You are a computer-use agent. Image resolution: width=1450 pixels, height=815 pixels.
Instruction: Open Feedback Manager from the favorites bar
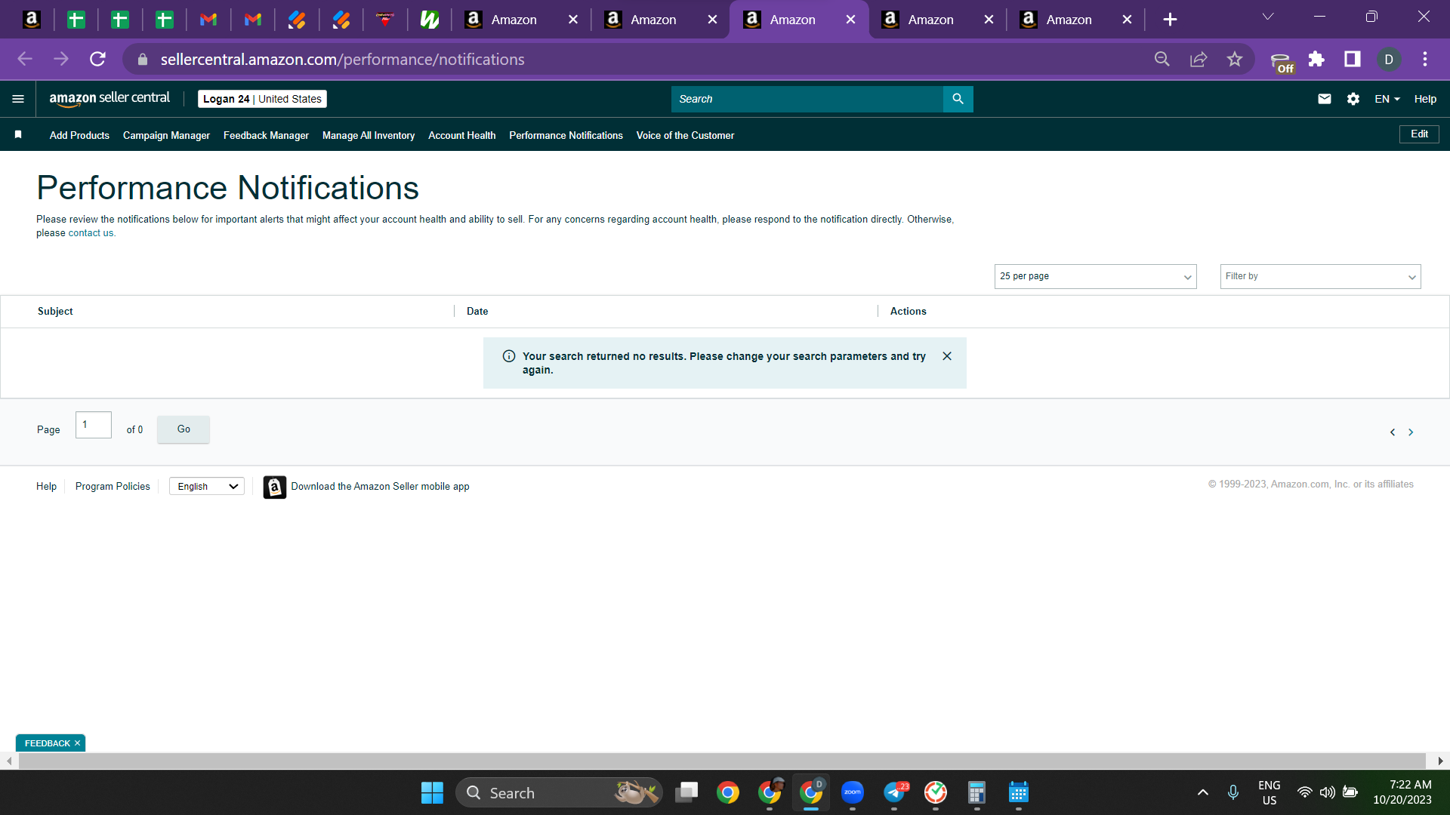coord(266,135)
